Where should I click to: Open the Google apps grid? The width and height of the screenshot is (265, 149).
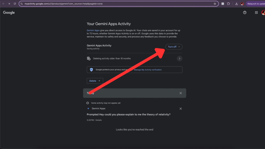click(256, 12)
